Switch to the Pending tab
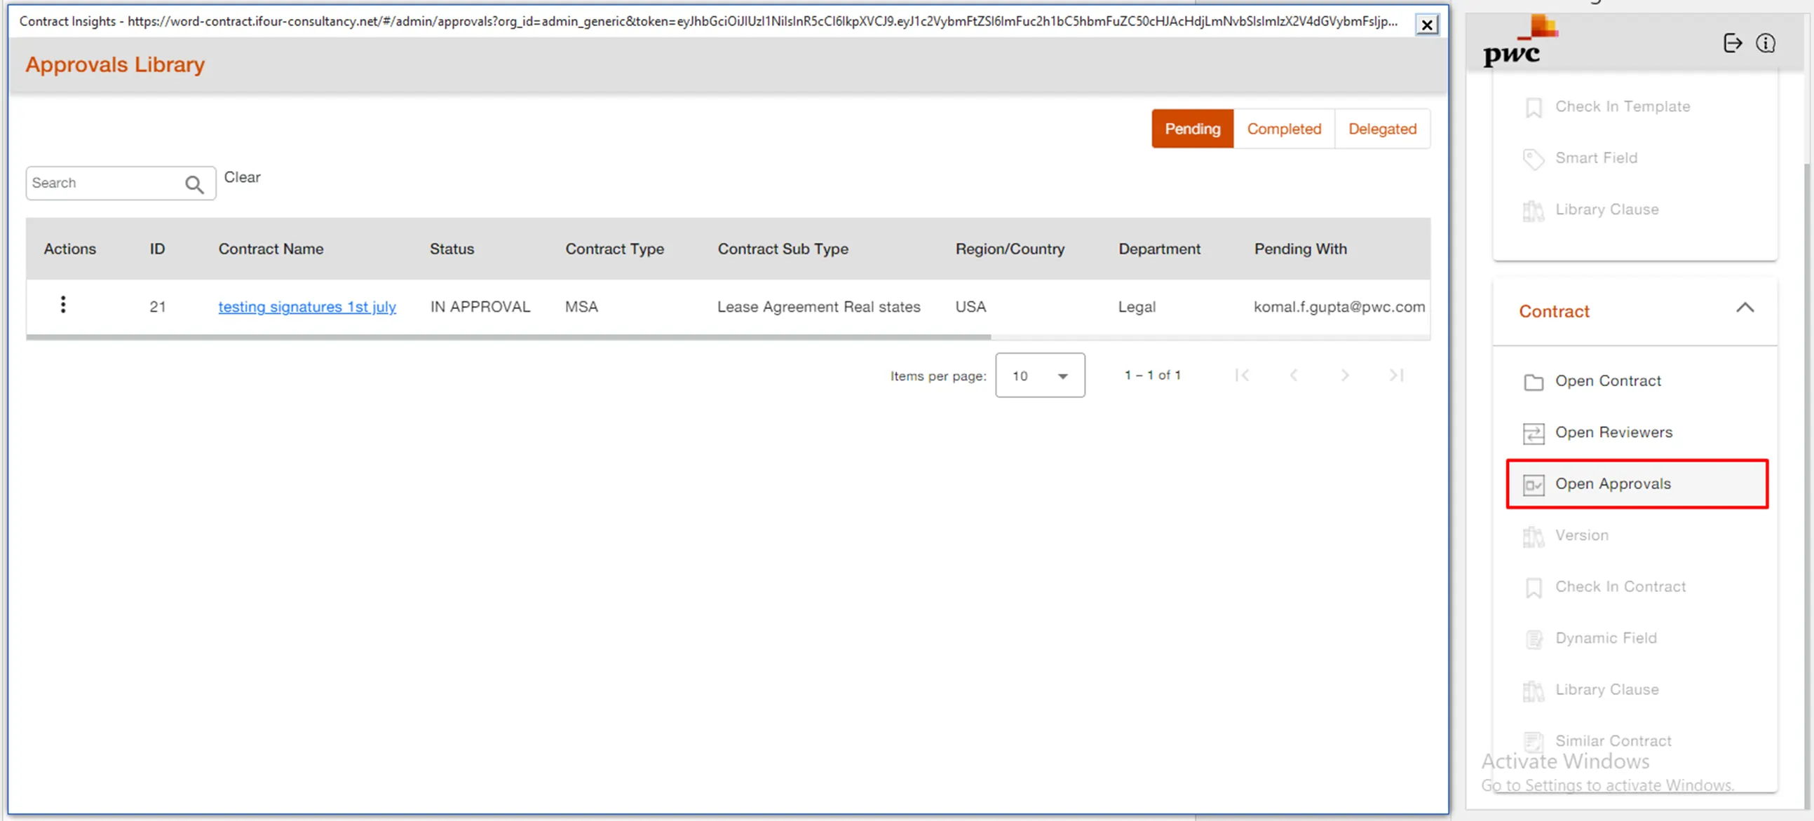1814x821 pixels. (1192, 129)
